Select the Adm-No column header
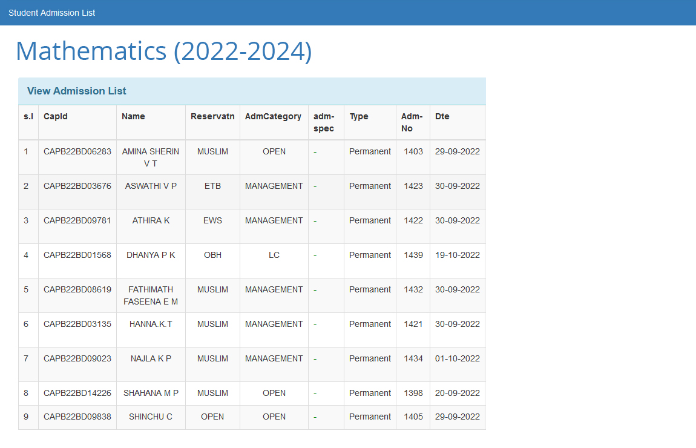The width and height of the screenshot is (696, 448). pyautogui.click(x=412, y=122)
